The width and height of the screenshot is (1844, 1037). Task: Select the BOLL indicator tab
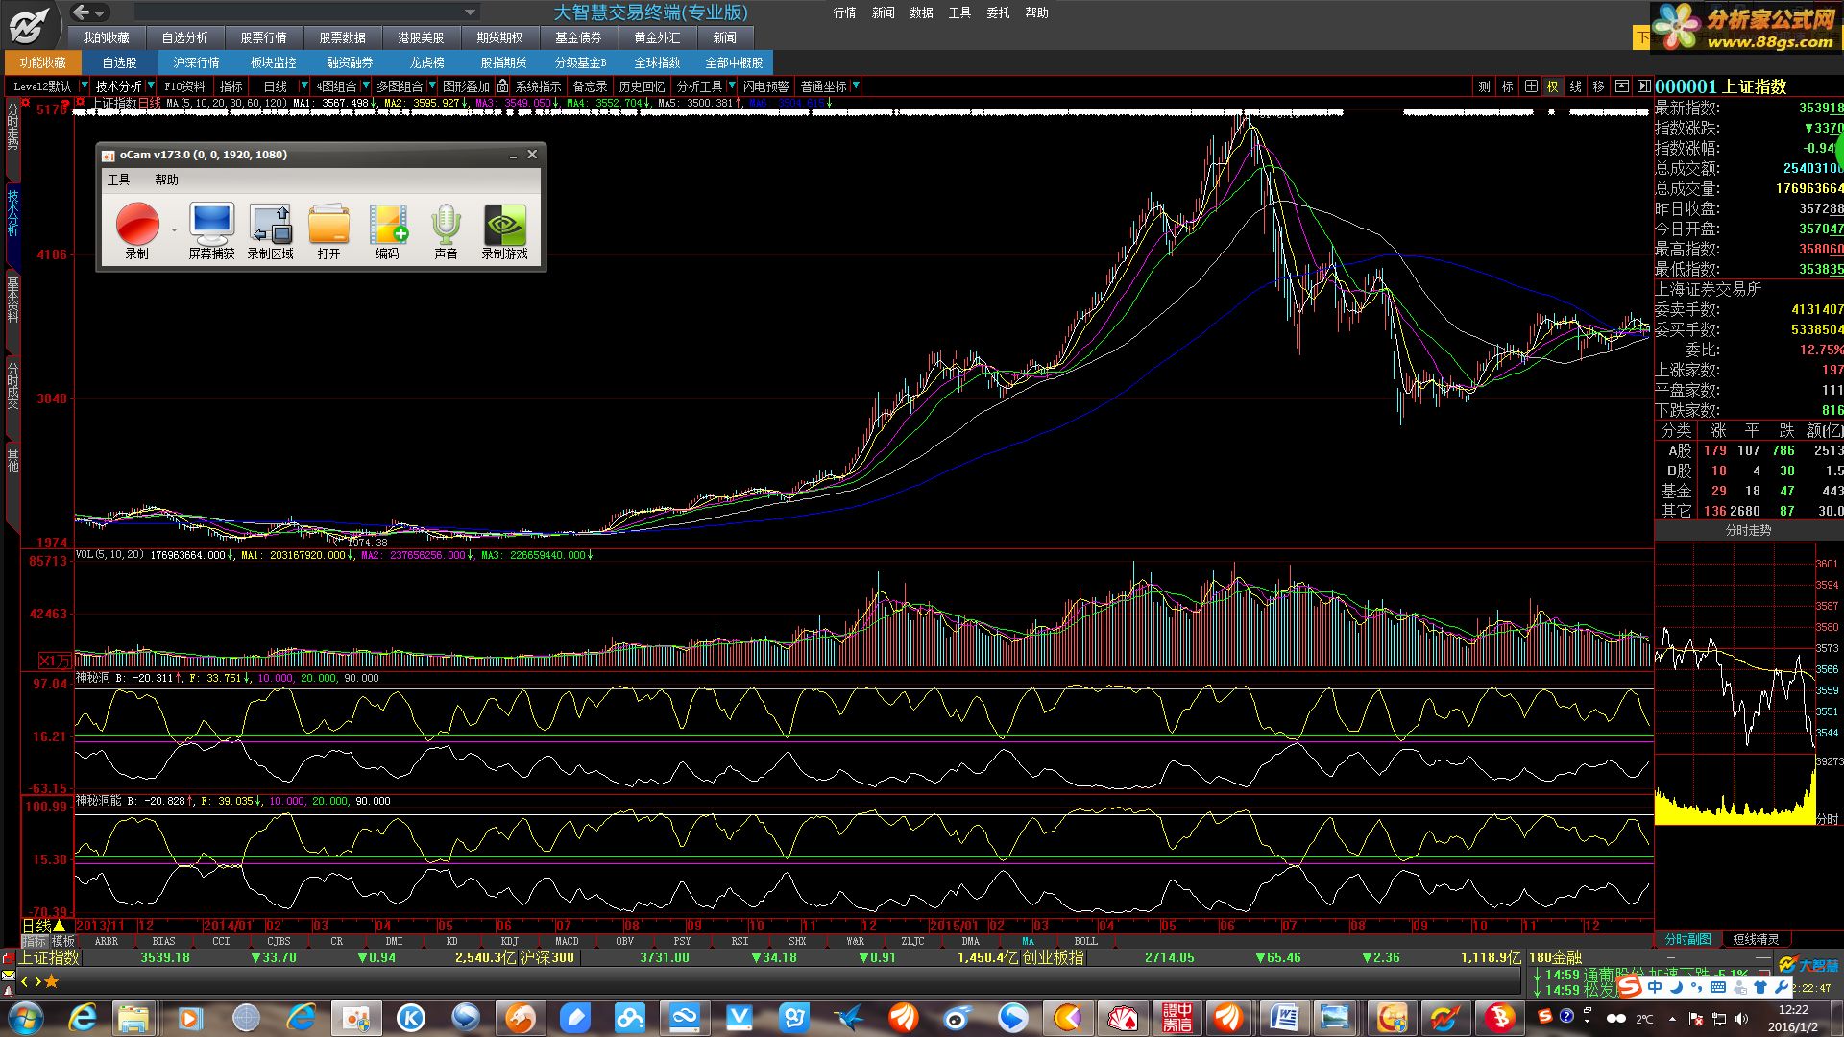click(1085, 941)
